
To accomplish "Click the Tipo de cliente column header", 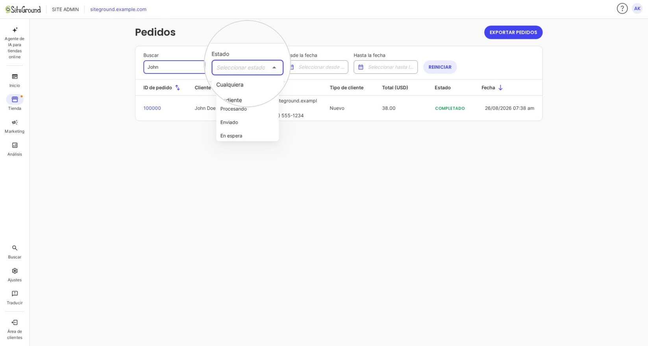I will pos(346,88).
